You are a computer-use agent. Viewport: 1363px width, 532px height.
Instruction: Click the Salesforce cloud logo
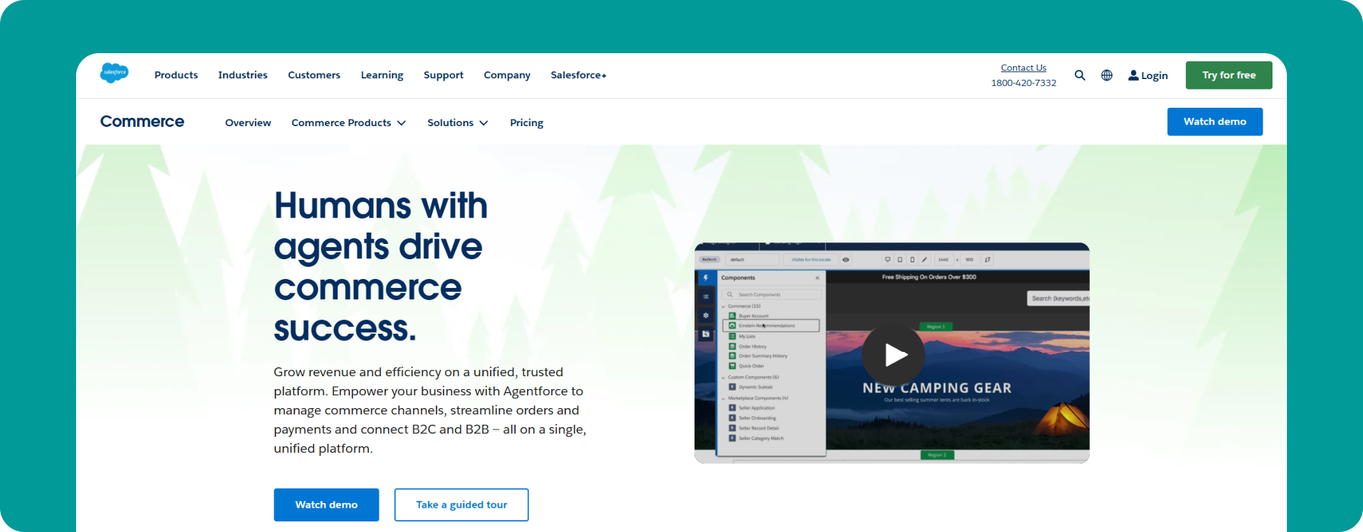click(x=114, y=73)
